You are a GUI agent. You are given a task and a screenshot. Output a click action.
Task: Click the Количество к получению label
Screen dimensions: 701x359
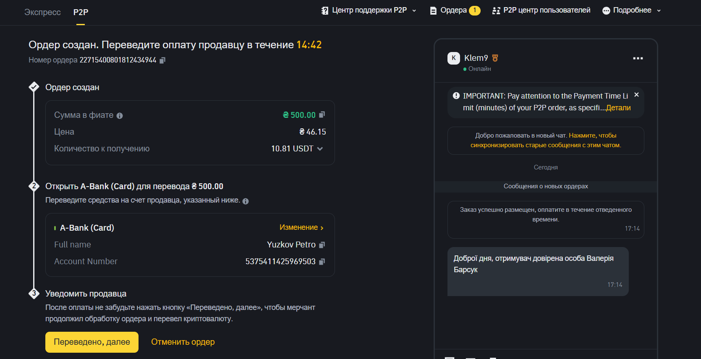(102, 148)
